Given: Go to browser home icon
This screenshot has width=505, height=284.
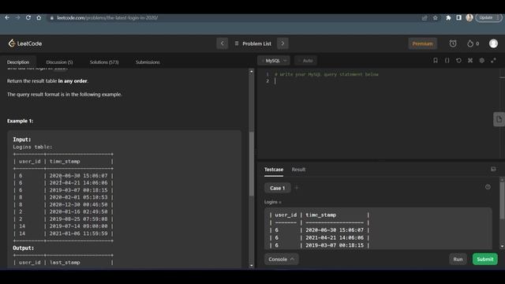Looking at the screenshot, I should [x=39, y=17].
